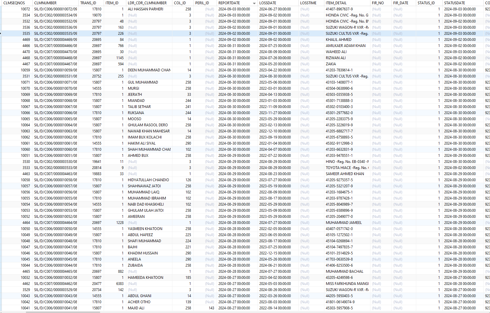Click ITEM_ID value 1145
Viewport: 490px width, 313px height.
click(x=115, y=58)
